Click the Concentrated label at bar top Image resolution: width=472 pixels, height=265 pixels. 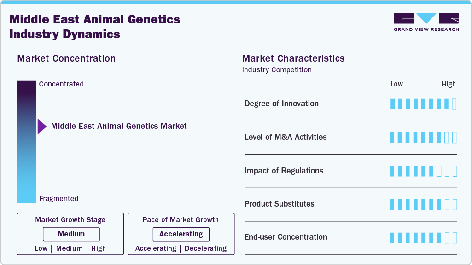point(61,84)
